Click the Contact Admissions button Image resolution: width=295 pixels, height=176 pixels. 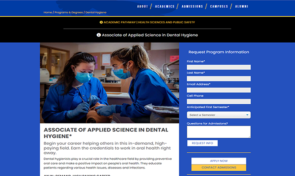coord(218,168)
